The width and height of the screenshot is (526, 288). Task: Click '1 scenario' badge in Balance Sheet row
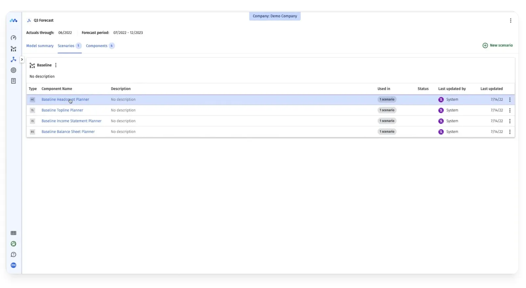[x=387, y=132]
